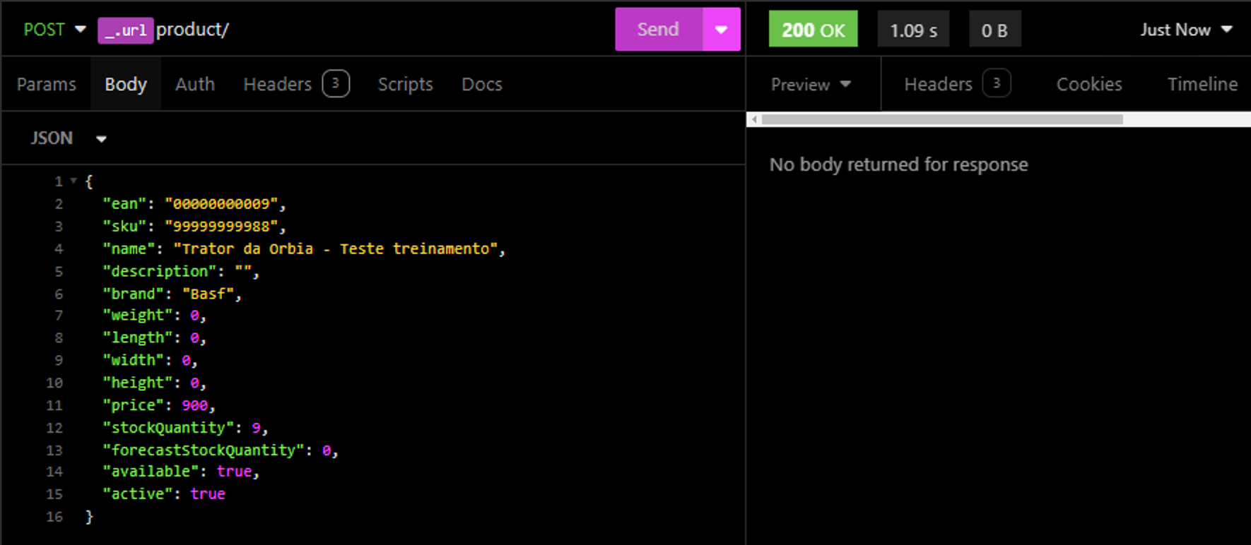The image size is (1251, 545).
Task: Click the 200 OK status badge
Action: pyautogui.click(x=813, y=30)
